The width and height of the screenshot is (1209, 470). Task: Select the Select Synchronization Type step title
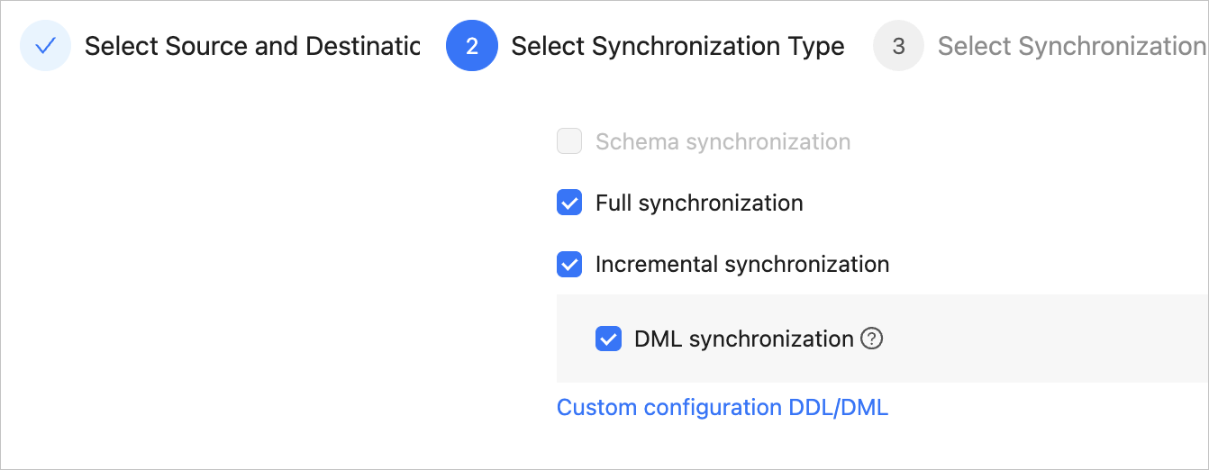point(677,46)
